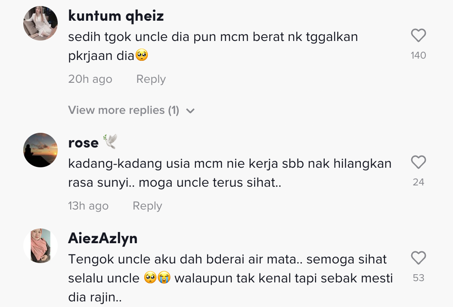Open rose's sunset profile avatar
This screenshot has width=453, height=307.
coord(40,150)
